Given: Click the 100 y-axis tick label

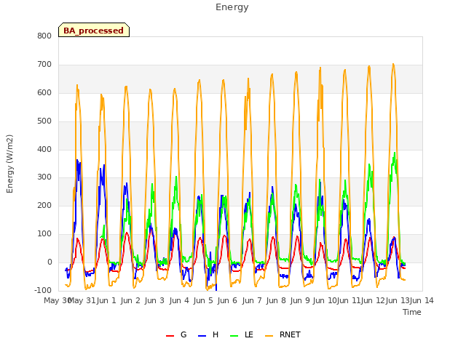Looking at the screenshot, I should click(x=44, y=234).
